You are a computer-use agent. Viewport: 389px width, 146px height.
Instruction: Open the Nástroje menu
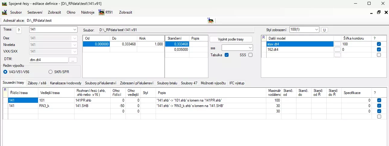[88, 12]
